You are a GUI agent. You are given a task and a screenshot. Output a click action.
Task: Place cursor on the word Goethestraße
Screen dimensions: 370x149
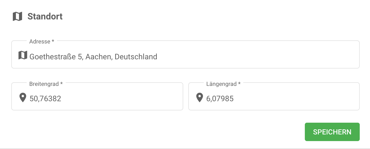click(53, 56)
